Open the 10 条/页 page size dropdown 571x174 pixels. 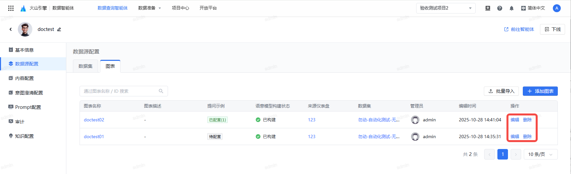click(540, 154)
